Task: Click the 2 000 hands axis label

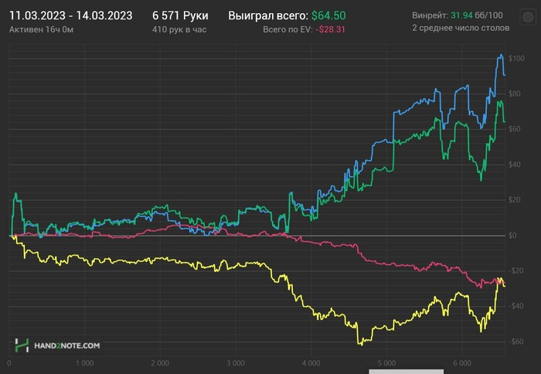Action: click(160, 363)
